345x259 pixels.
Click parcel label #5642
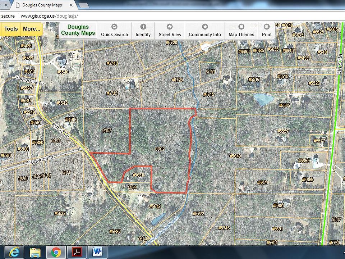point(155,206)
